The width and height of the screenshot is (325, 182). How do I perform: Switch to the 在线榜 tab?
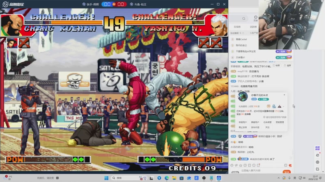coord(237,27)
